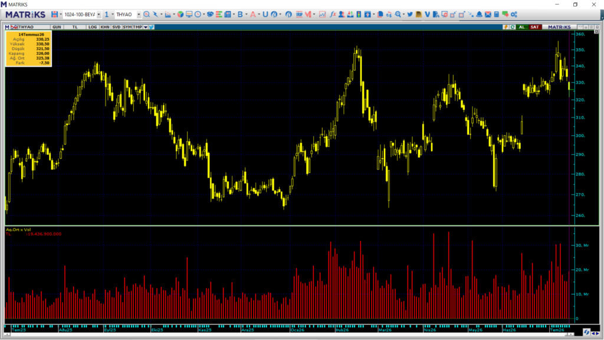This screenshot has height=340, width=604.
Task: Click the red SAT sell button
Action: (x=534, y=27)
